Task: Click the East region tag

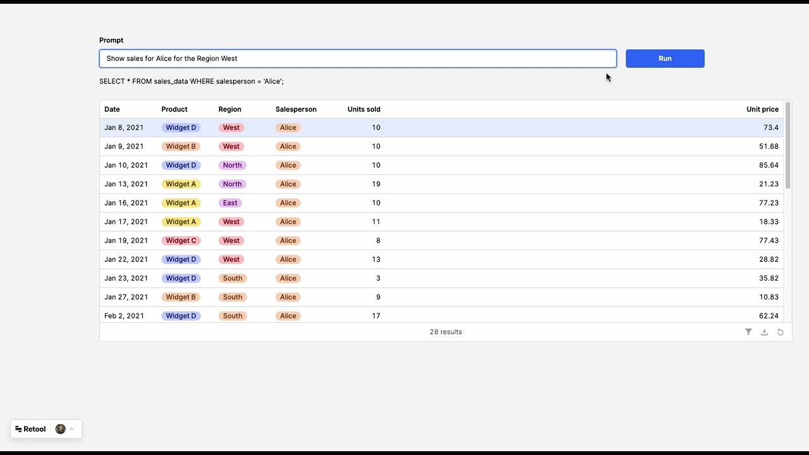Action: click(x=230, y=203)
